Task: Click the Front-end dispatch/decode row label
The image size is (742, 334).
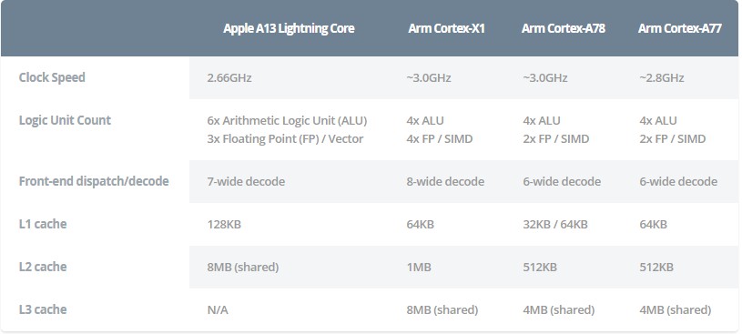Action: [x=94, y=182]
